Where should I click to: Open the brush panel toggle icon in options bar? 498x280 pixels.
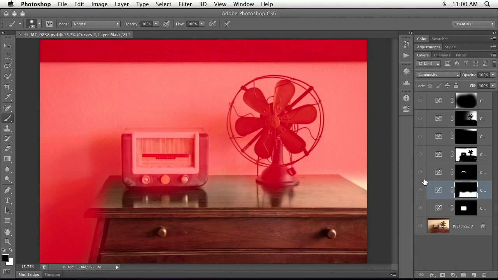[x=49, y=24]
